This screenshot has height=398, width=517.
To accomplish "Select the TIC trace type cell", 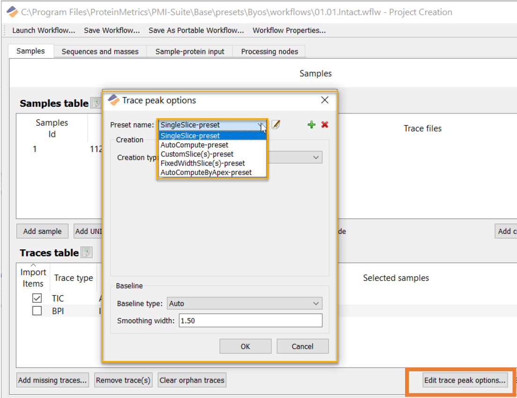I will (58, 298).
